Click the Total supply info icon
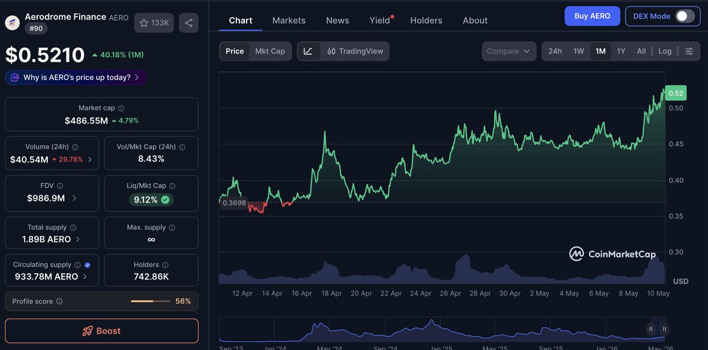The image size is (708, 350). [x=73, y=227]
